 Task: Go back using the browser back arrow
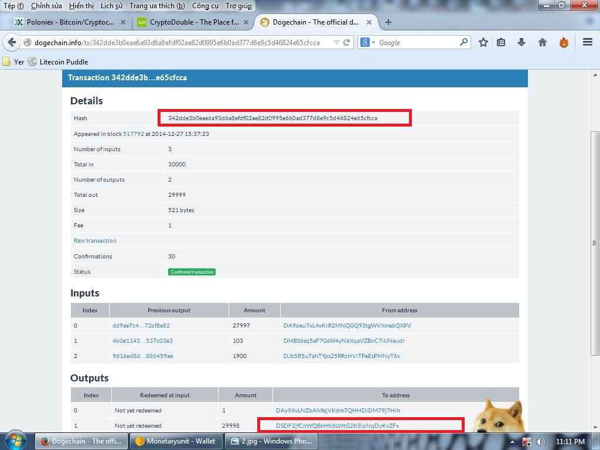click(12, 42)
